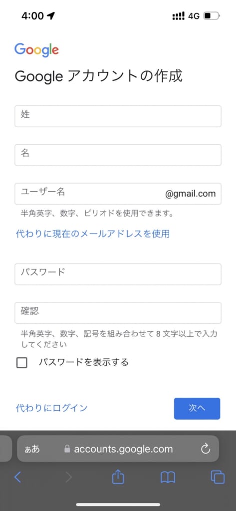This screenshot has width=236, height=511.
Task: Tap the blue 次へ button
Action: click(197, 408)
